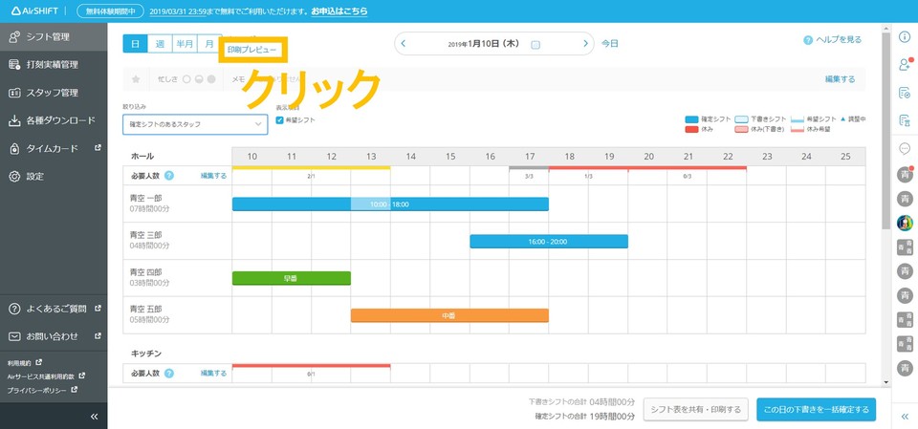Click staff name 青空 一郎
The image size is (918, 429).
(145, 198)
